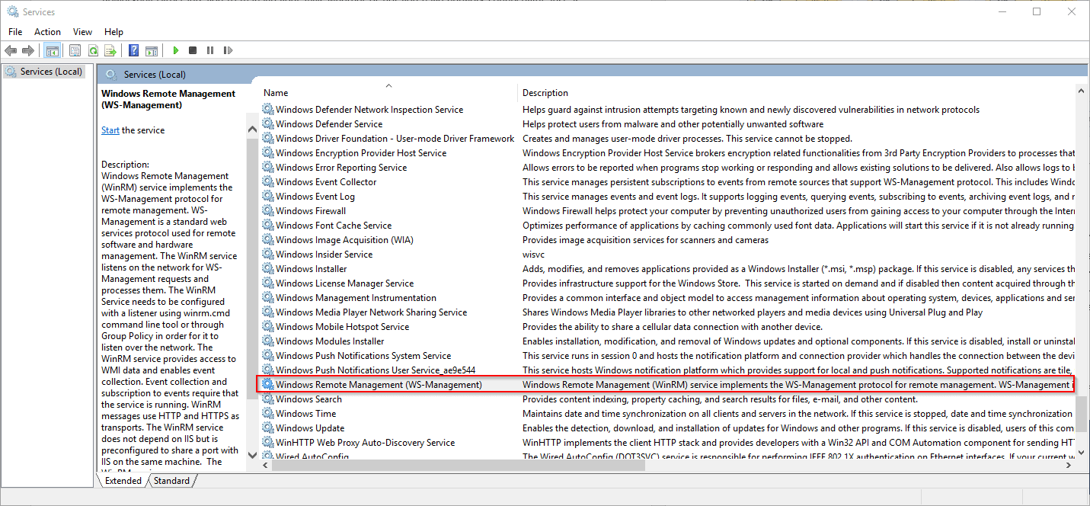
Task: Select Windows License Manager Service row
Action: [x=666, y=283]
